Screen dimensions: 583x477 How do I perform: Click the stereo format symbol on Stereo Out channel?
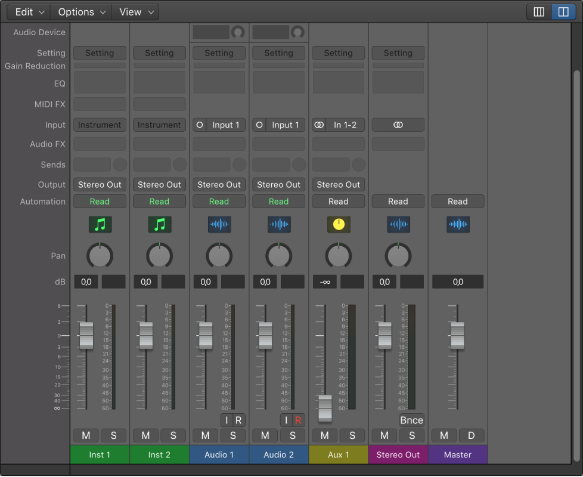pyautogui.click(x=398, y=125)
